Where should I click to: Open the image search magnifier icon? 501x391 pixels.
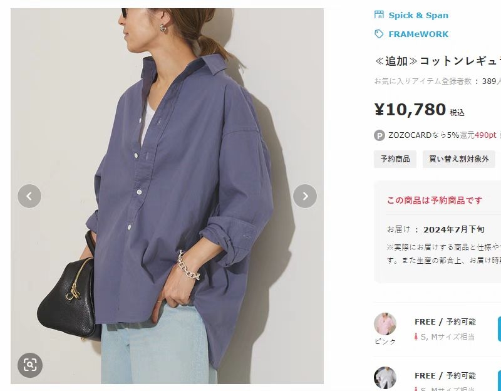[x=30, y=365]
